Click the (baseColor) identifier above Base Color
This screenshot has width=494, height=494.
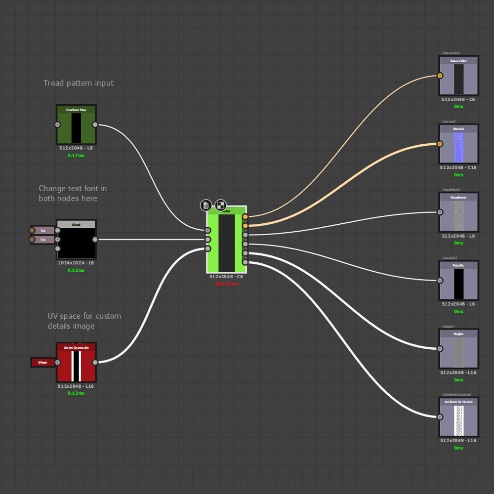451,53
